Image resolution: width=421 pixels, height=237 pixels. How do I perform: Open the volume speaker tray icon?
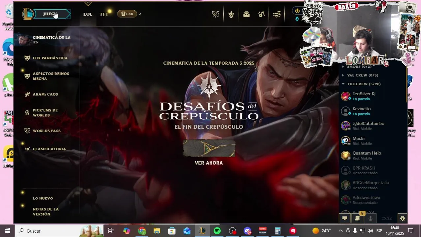[x=370, y=231]
